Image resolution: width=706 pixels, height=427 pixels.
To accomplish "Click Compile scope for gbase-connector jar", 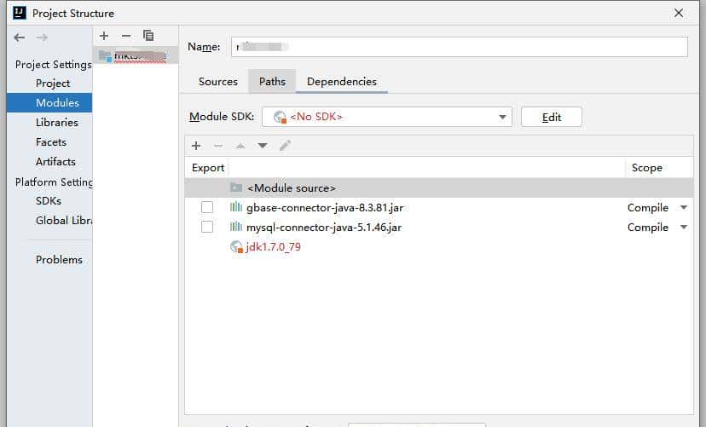I will coord(647,207).
